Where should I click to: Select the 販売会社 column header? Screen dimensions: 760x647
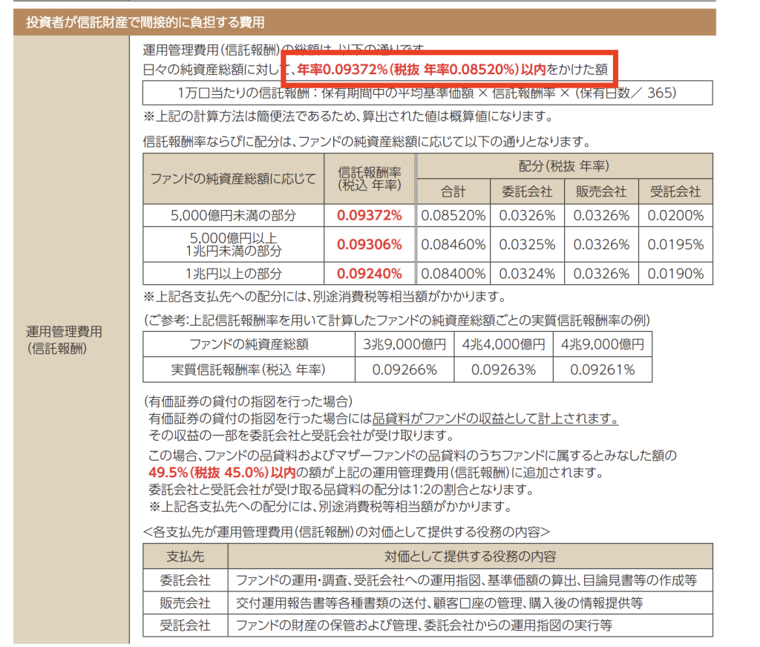point(602,192)
